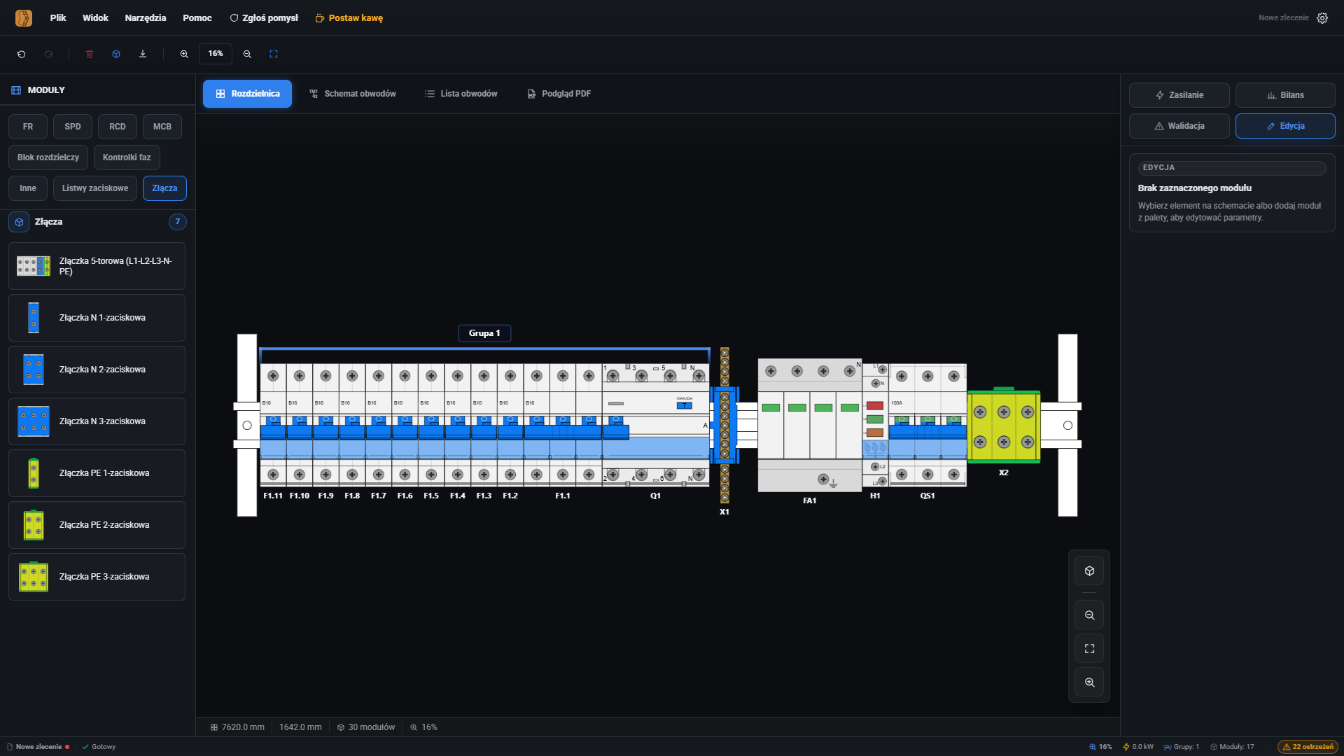The height and width of the screenshot is (756, 1344).
Task: Select the X2 PE terminal block
Action: [x=1004, y=426]
